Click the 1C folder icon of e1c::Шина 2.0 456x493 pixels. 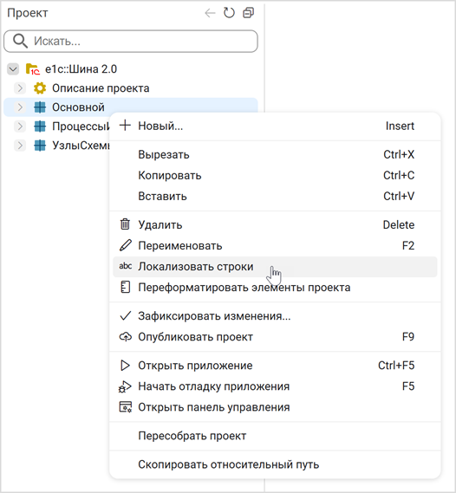(32, 69)
